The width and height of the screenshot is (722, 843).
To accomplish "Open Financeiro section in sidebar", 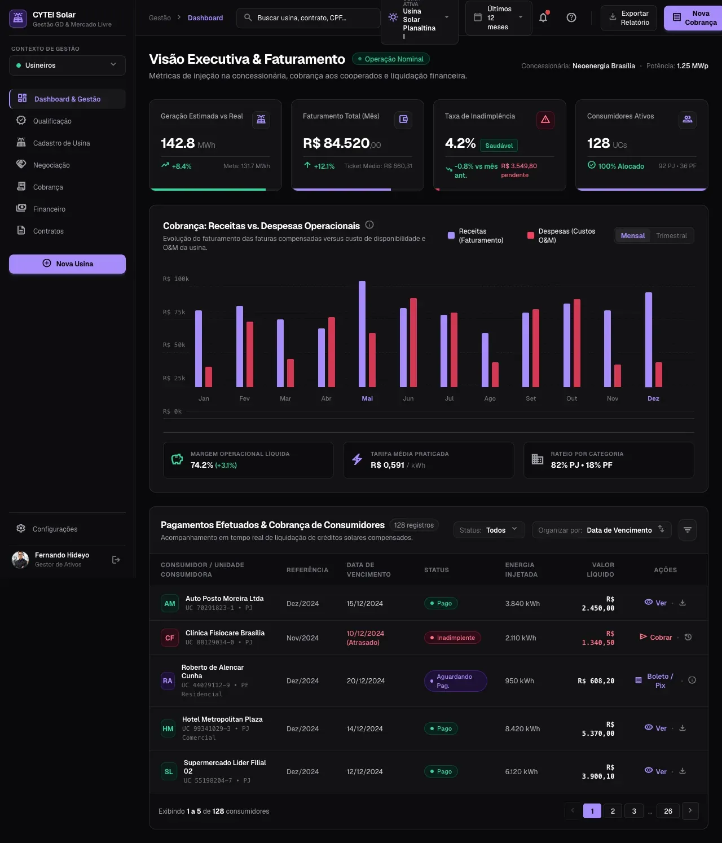I will click(67, 209).
